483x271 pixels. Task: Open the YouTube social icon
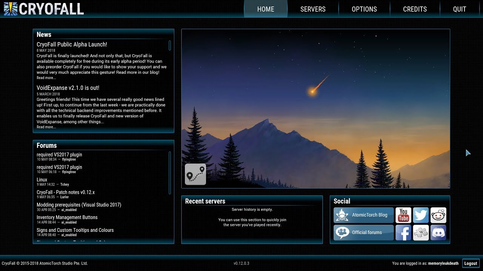pos(403,215)
